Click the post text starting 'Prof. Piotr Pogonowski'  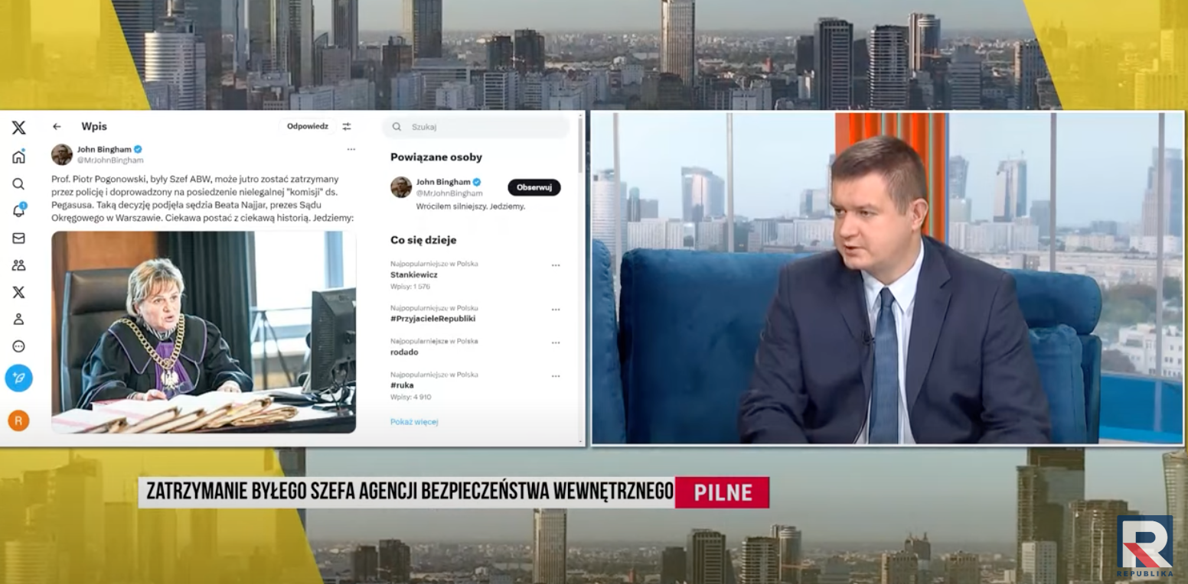[203, 198]
